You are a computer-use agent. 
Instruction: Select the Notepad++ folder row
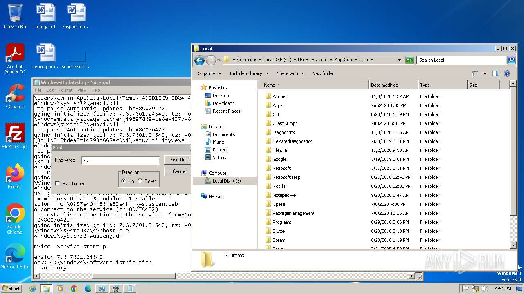(284, 195)
